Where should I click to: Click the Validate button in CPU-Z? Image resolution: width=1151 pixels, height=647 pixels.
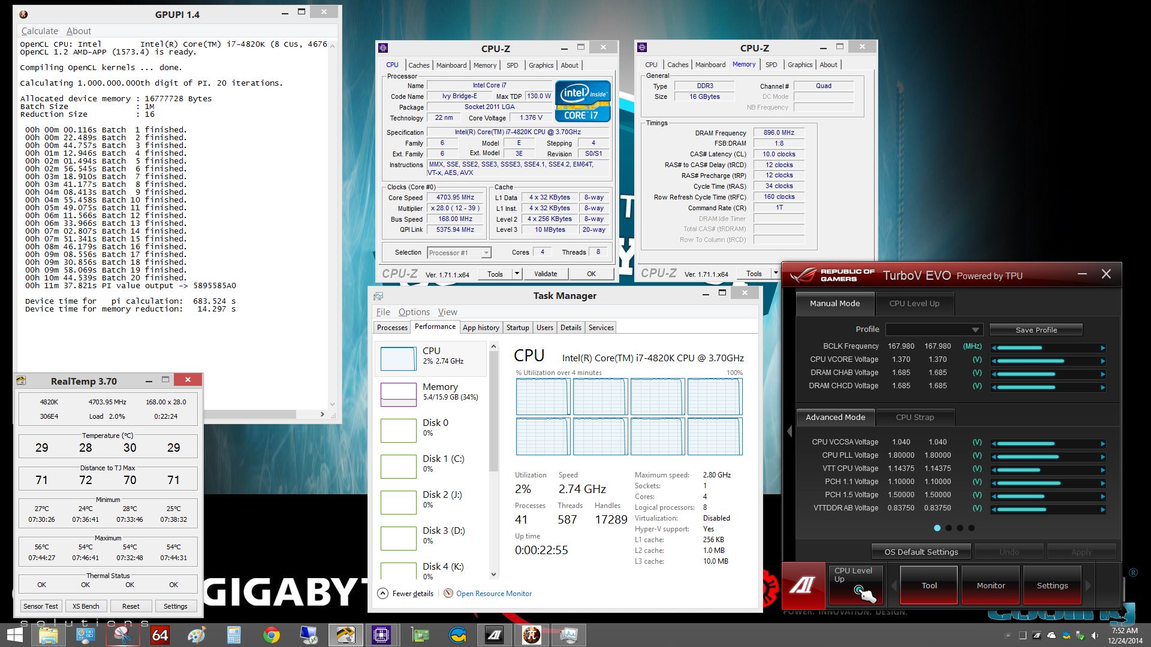click(546, 274)
